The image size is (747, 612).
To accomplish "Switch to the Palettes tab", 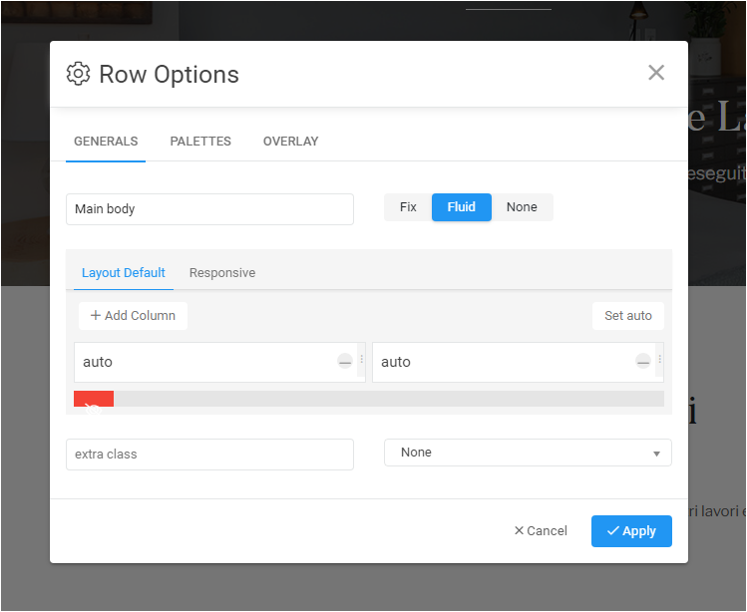I will coord(200,142).
